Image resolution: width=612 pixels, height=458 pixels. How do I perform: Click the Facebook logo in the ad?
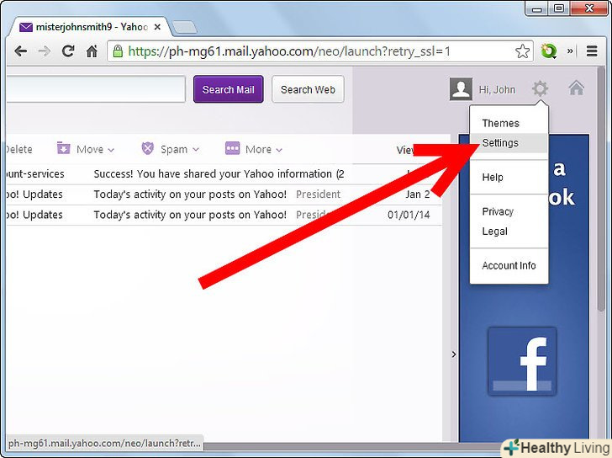tap(522, 361)
